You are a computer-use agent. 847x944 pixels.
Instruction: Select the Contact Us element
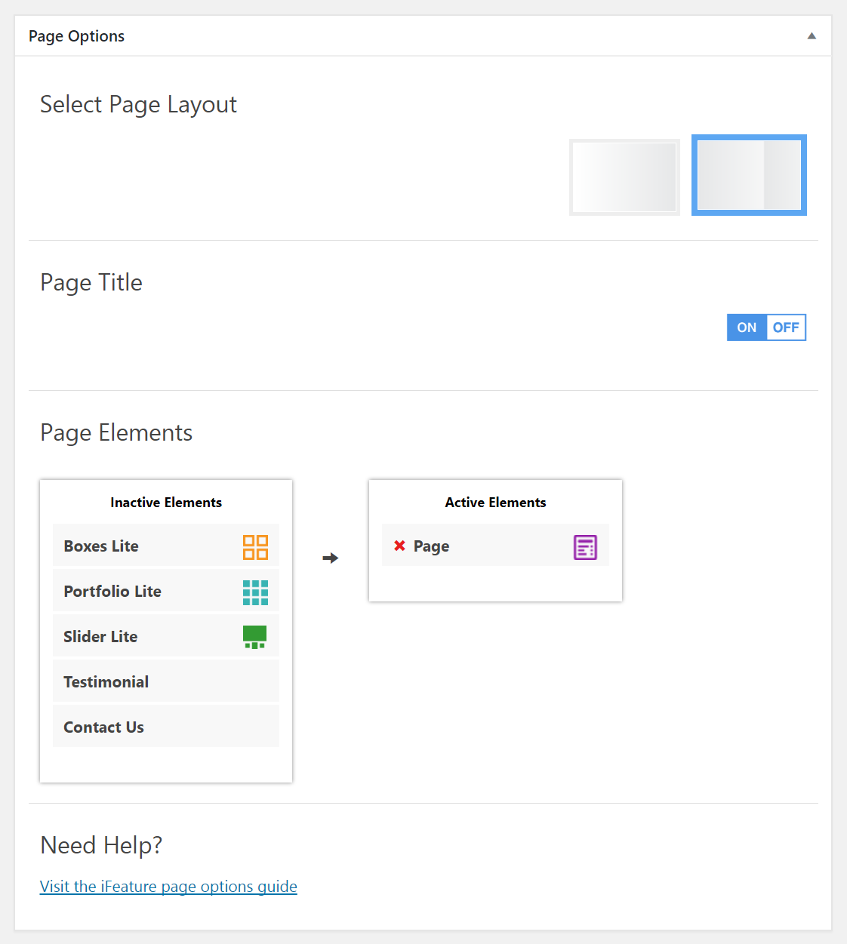tap(166, 727)
